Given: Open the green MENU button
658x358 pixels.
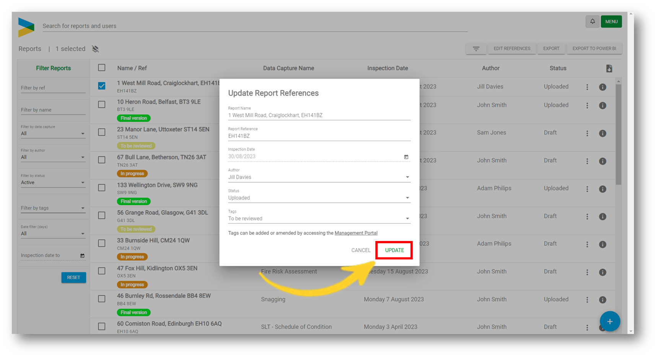Looking at the screenshot, I should 611,21.
